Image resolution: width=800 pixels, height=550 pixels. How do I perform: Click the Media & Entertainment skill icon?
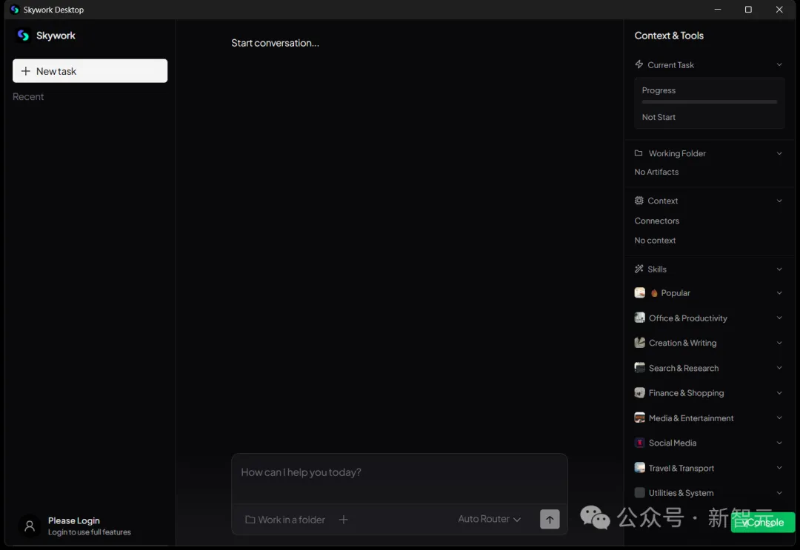[x=640, y=418]
